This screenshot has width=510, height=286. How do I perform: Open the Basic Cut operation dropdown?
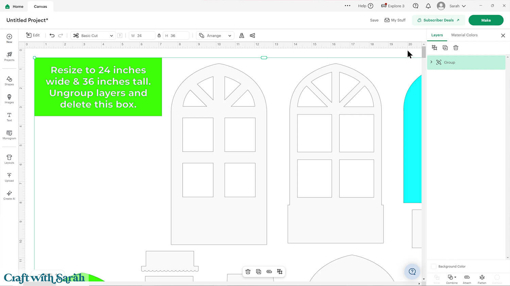[93, 36]
